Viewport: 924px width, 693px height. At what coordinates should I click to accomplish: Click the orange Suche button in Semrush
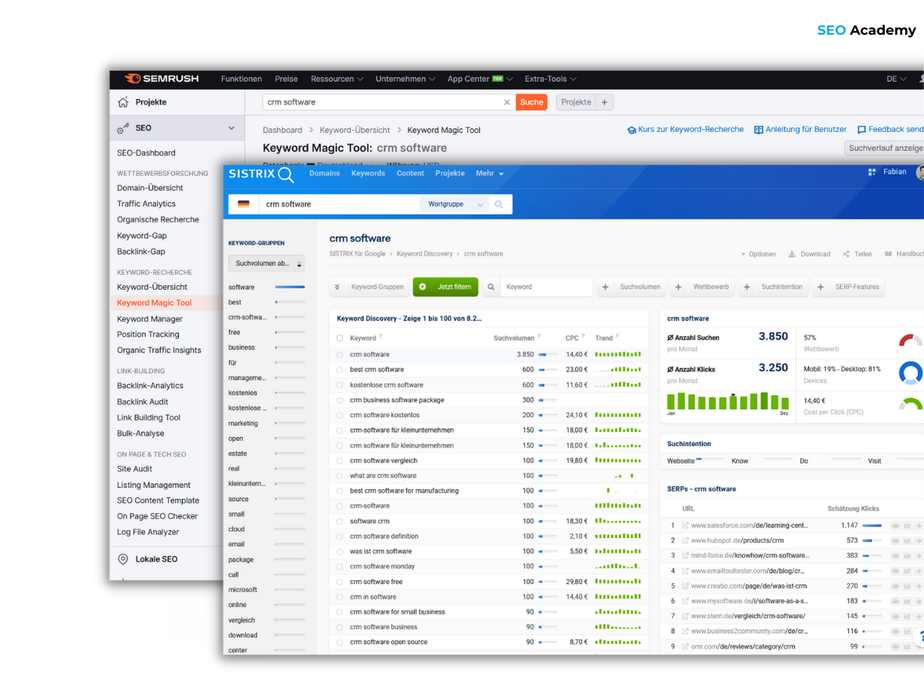(x=531, y=102)
